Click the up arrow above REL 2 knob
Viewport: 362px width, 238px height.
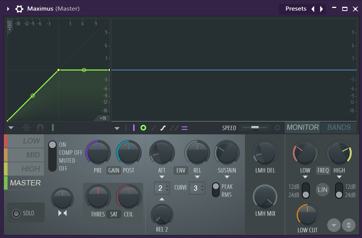click(x=162, y=199)
